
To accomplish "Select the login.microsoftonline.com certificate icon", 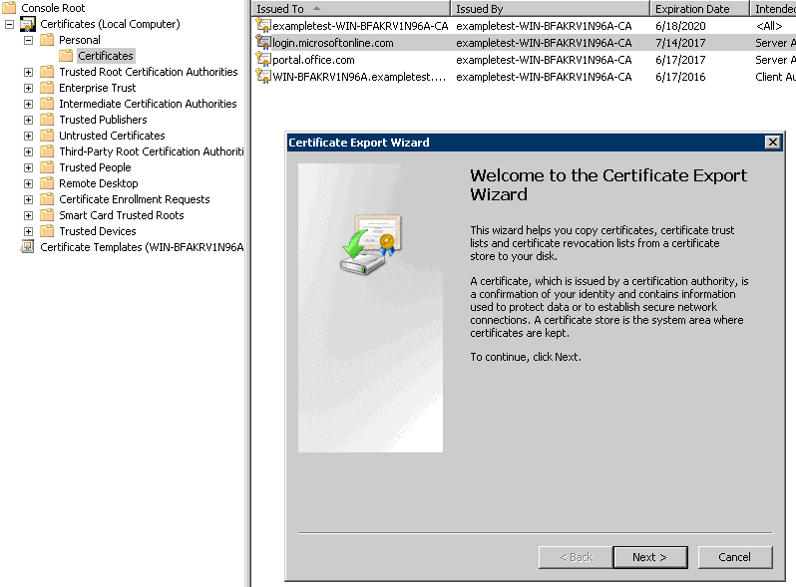I will click(263, 42).
